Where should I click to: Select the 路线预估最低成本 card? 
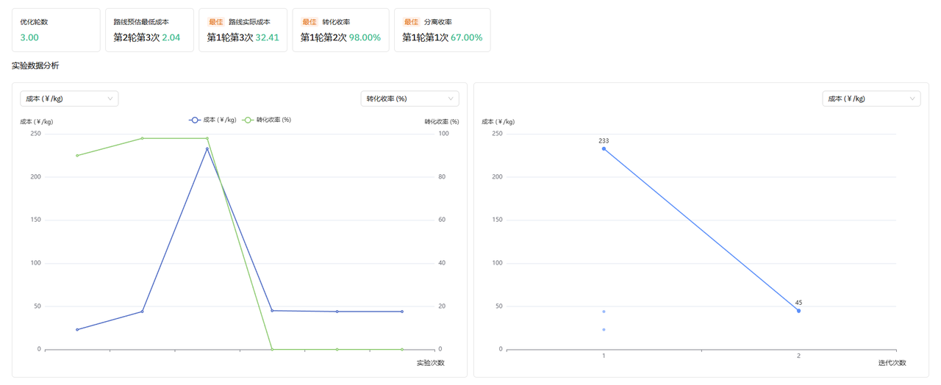point(149,30)
